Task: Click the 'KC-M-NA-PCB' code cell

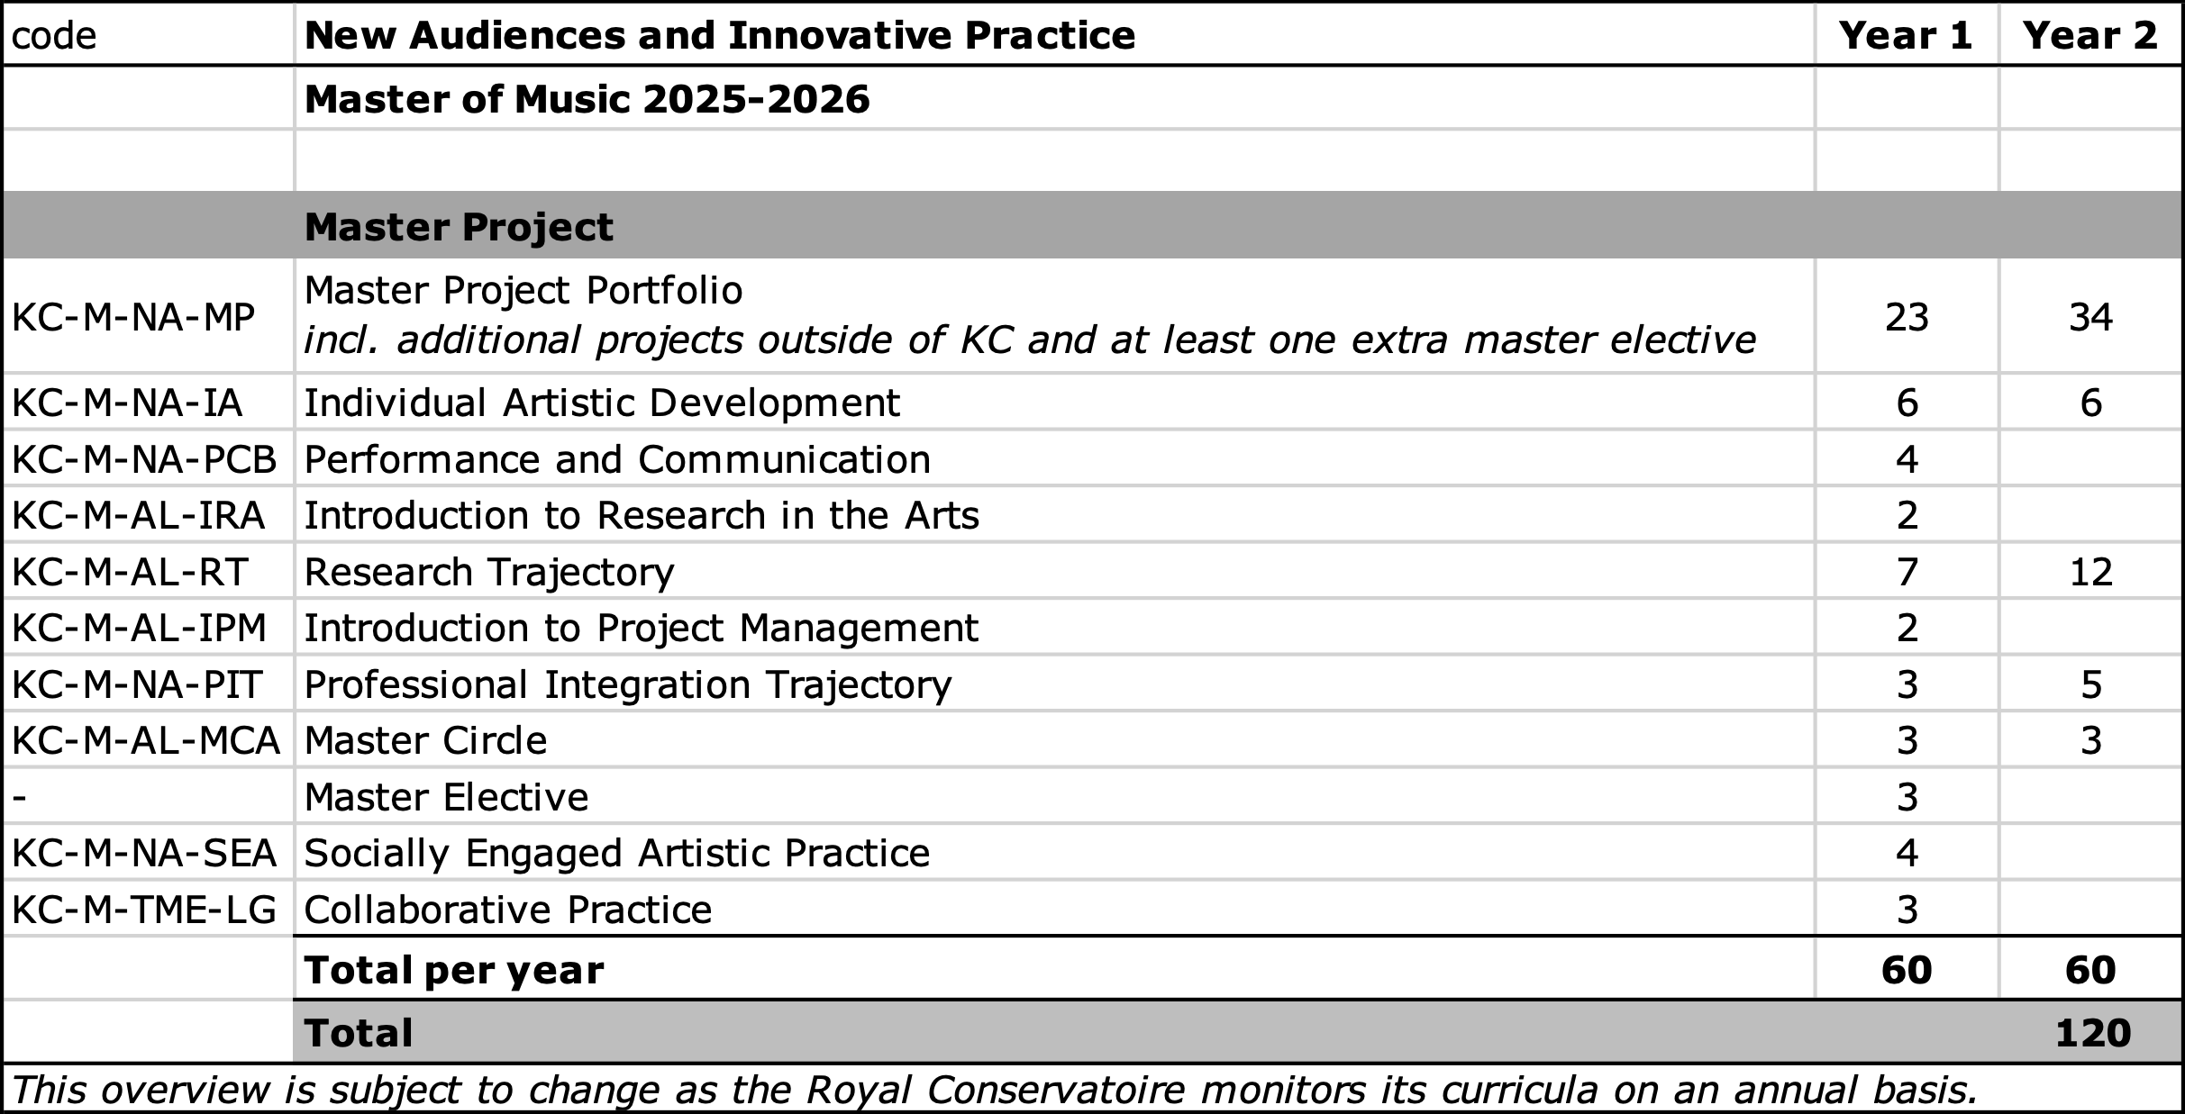Action: tap(144, 459)
